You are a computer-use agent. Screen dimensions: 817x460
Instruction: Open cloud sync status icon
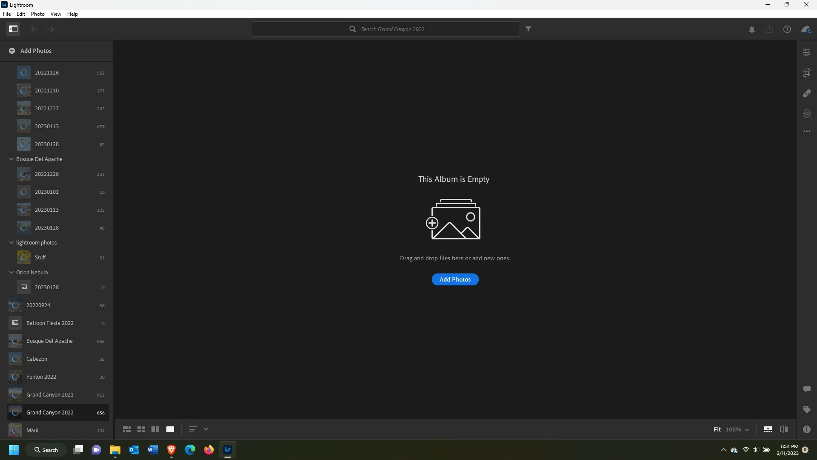tap(806, 29)
